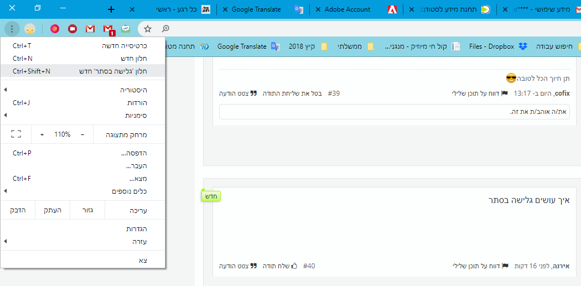Bookmark this page with the star icon
Screen dimensions: 581x286
pos(148,29)
